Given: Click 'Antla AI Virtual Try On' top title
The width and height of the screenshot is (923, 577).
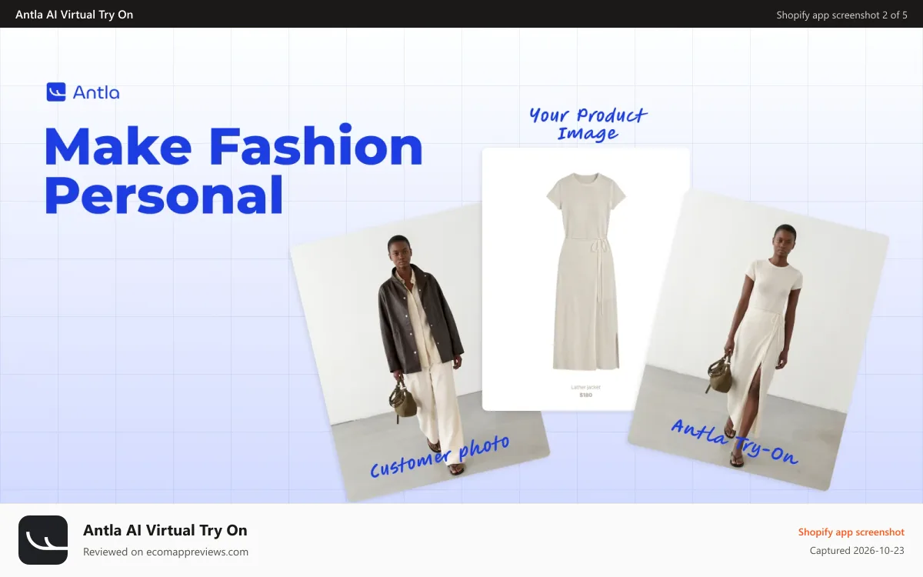Looking at the screenshot, I should [x=74, y=15].
